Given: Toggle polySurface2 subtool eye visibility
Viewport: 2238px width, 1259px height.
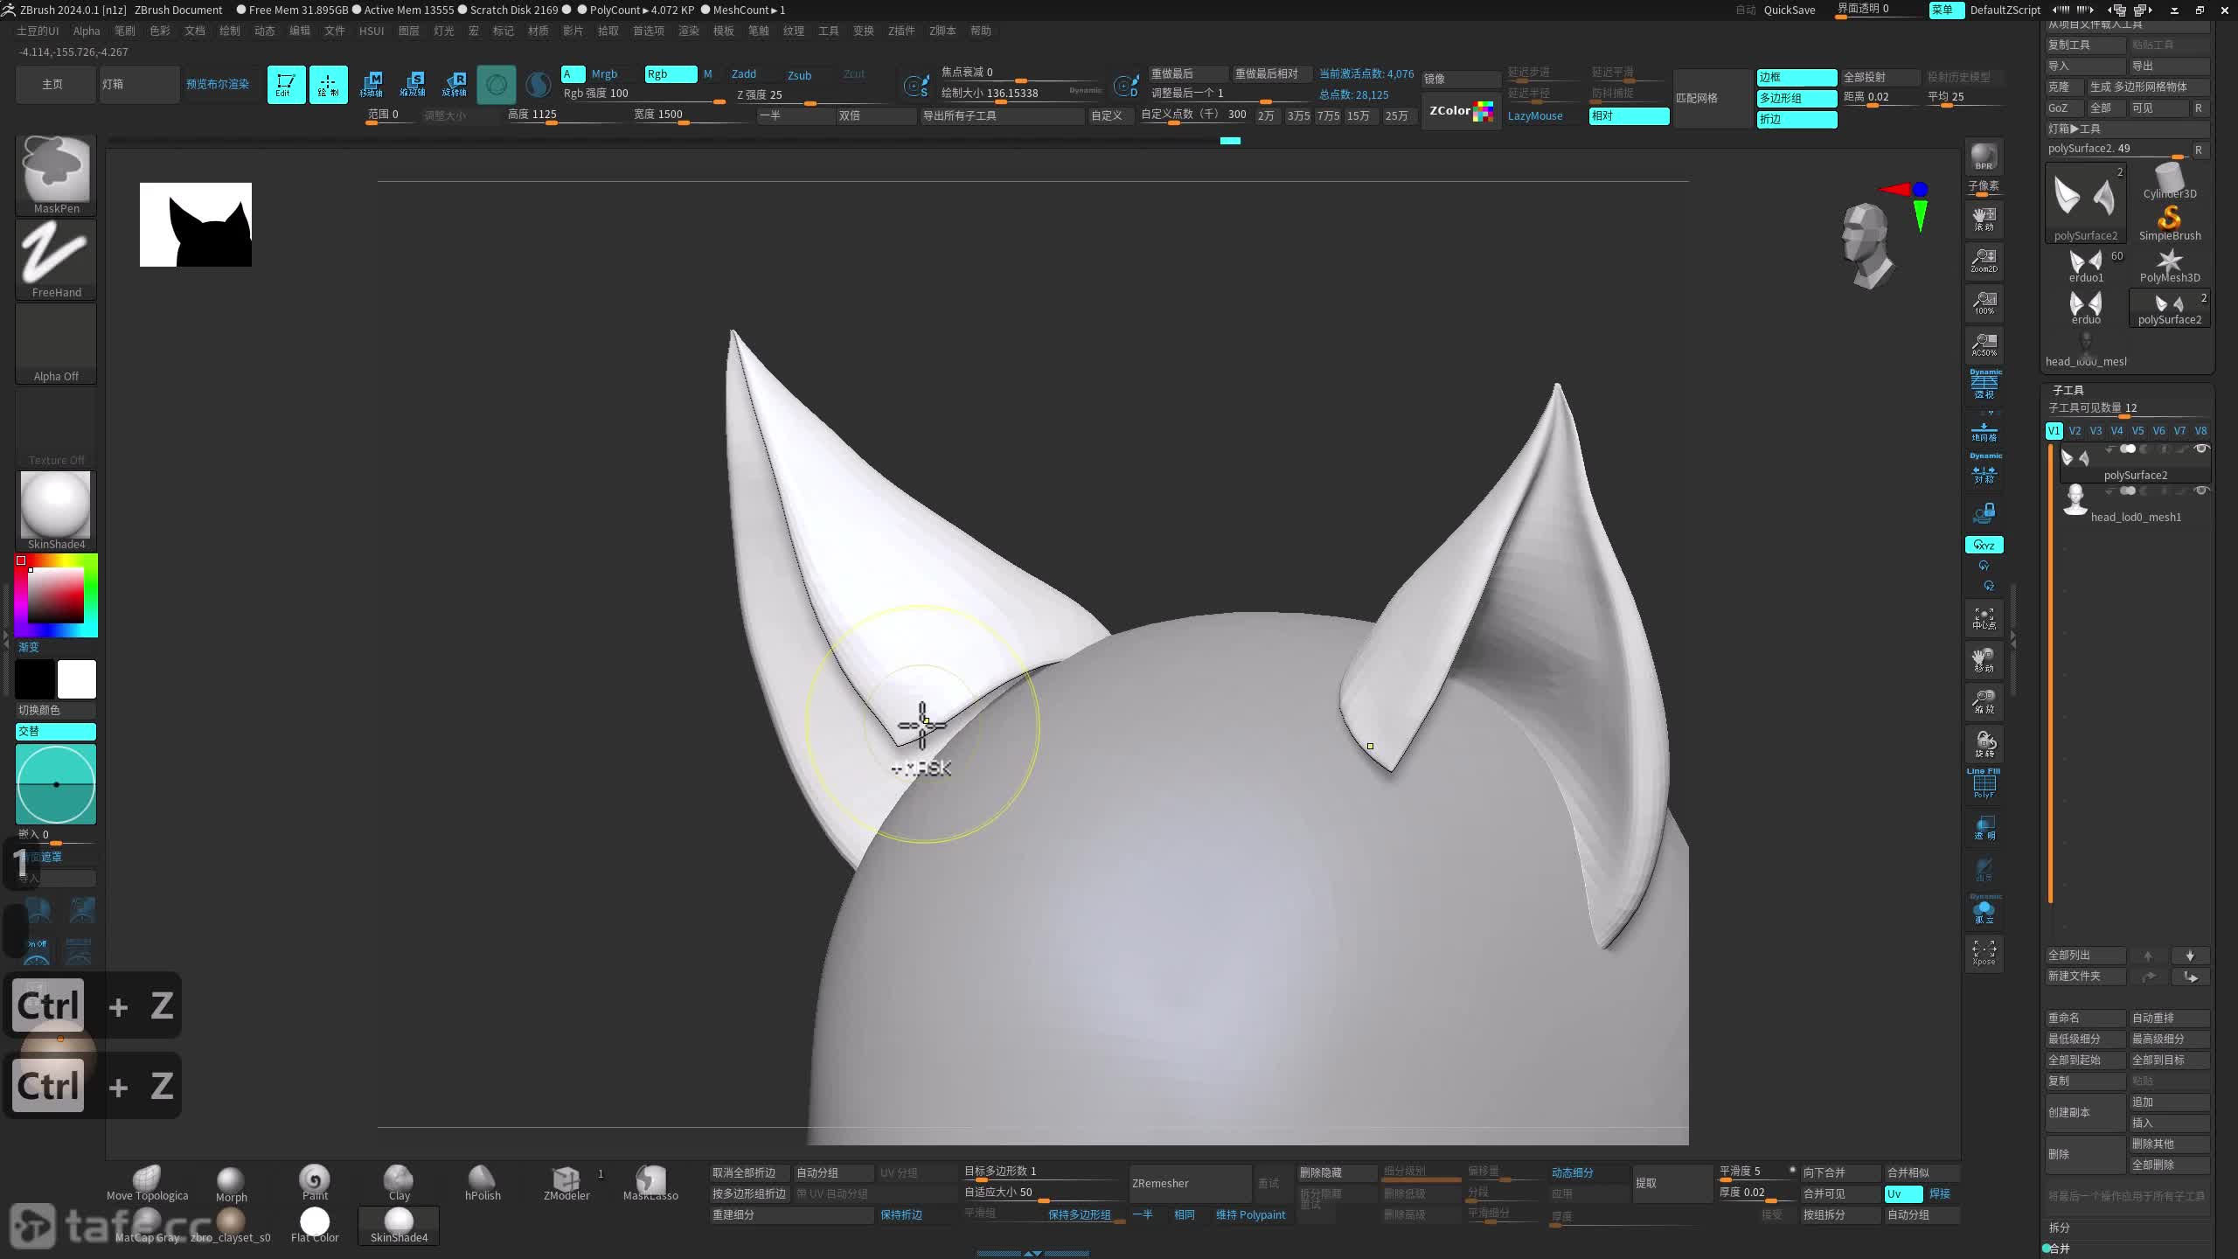Looking at the screenshot, I should (2201, 449).
